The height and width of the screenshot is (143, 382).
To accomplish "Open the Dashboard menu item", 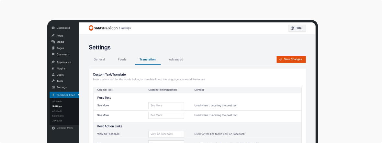I will pos(63,28).
